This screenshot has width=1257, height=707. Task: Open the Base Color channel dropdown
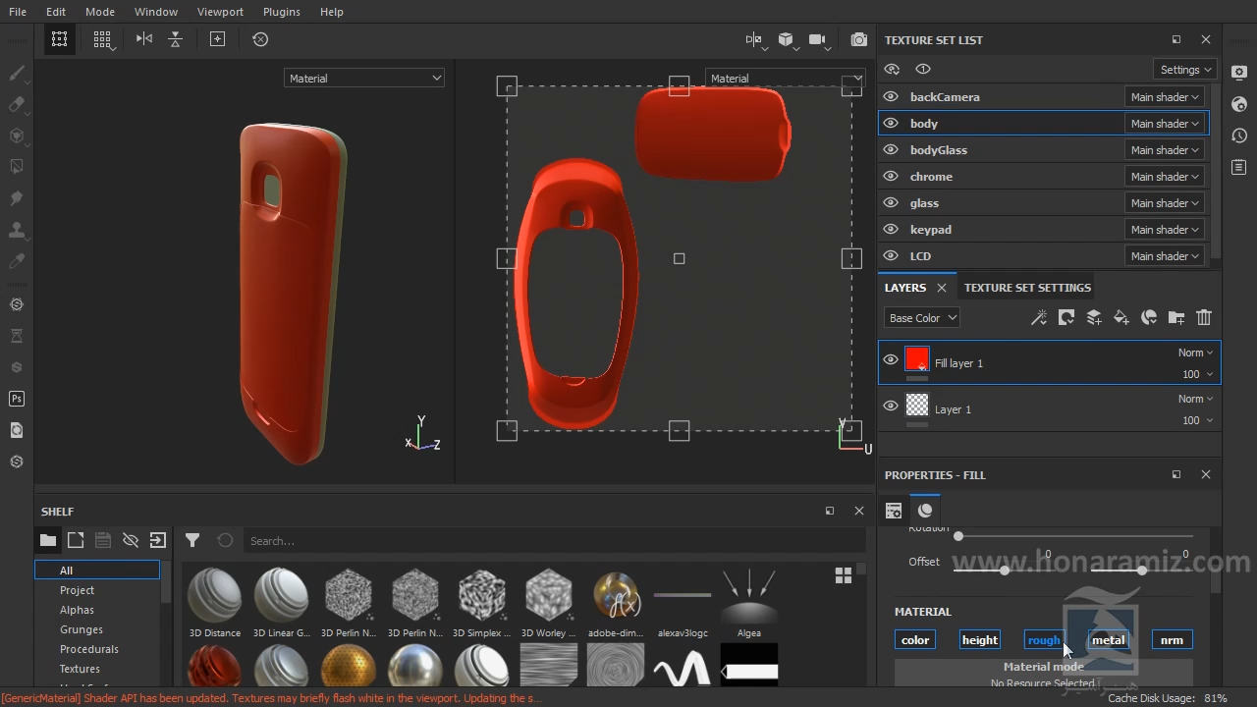pyautogui.click(x=922, y=318)
